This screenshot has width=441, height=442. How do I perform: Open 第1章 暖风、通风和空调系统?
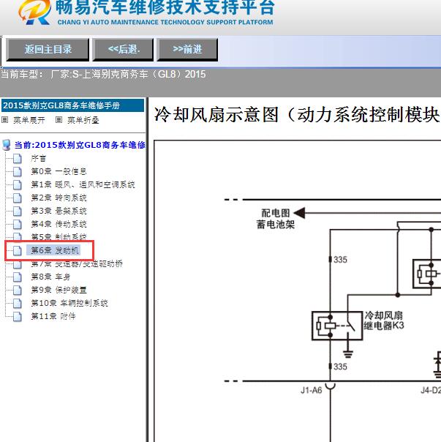[x=83, y=184]
